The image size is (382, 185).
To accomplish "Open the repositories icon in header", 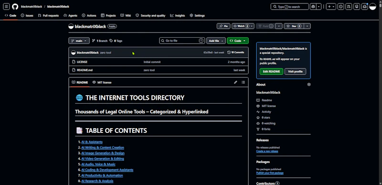I will pos(357,7).
